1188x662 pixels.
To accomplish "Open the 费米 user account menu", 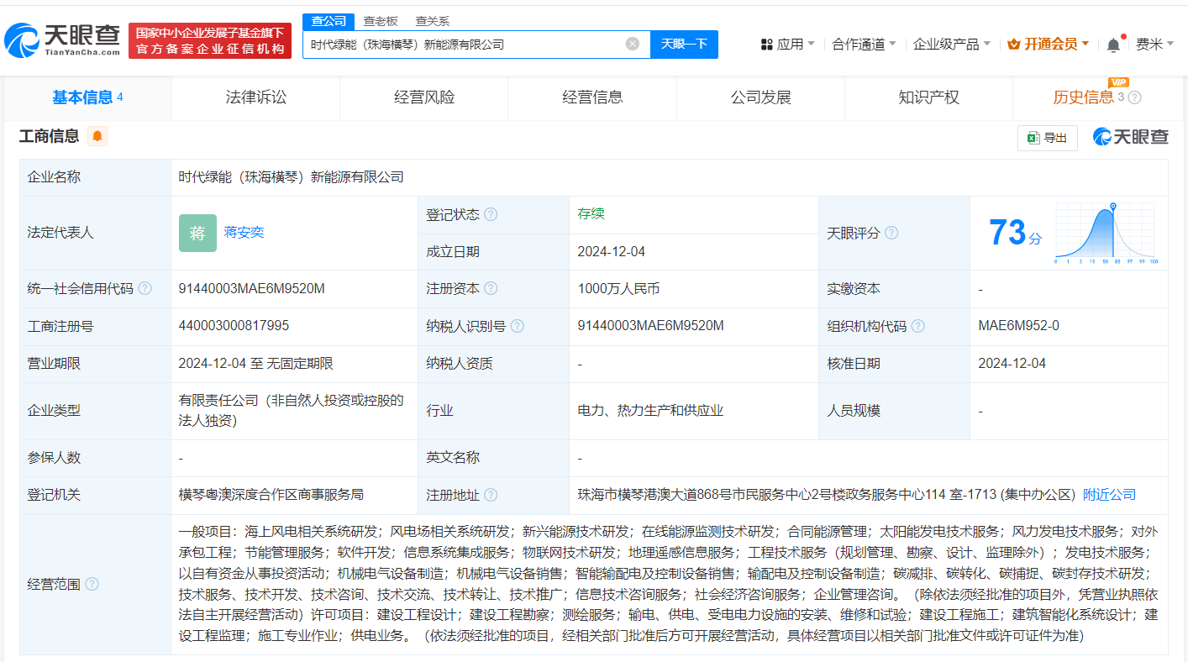I will pos(1154,44).
